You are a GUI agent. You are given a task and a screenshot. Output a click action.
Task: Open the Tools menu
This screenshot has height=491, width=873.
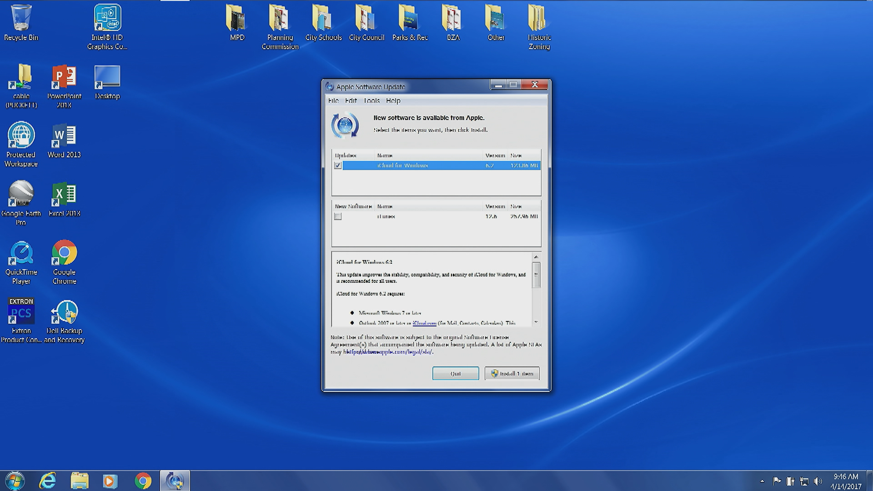coord(371,100)
